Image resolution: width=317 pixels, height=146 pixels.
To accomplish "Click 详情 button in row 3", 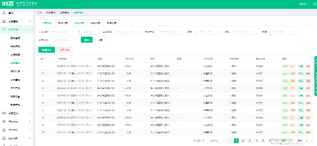I will [x=301, y=81].
